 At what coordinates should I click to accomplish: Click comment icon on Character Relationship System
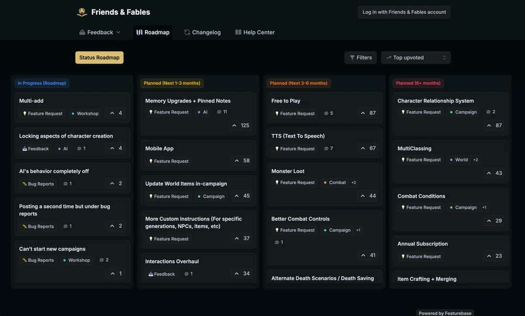click(488, 112)
